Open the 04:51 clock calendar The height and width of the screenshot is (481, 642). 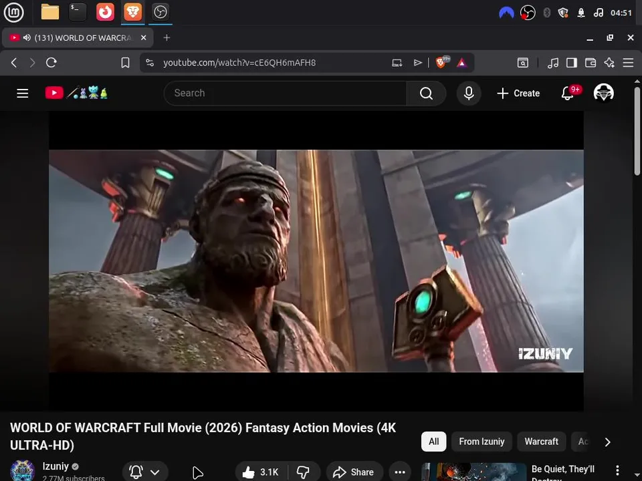621,13
